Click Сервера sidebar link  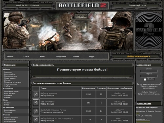[x=8, y=95]
